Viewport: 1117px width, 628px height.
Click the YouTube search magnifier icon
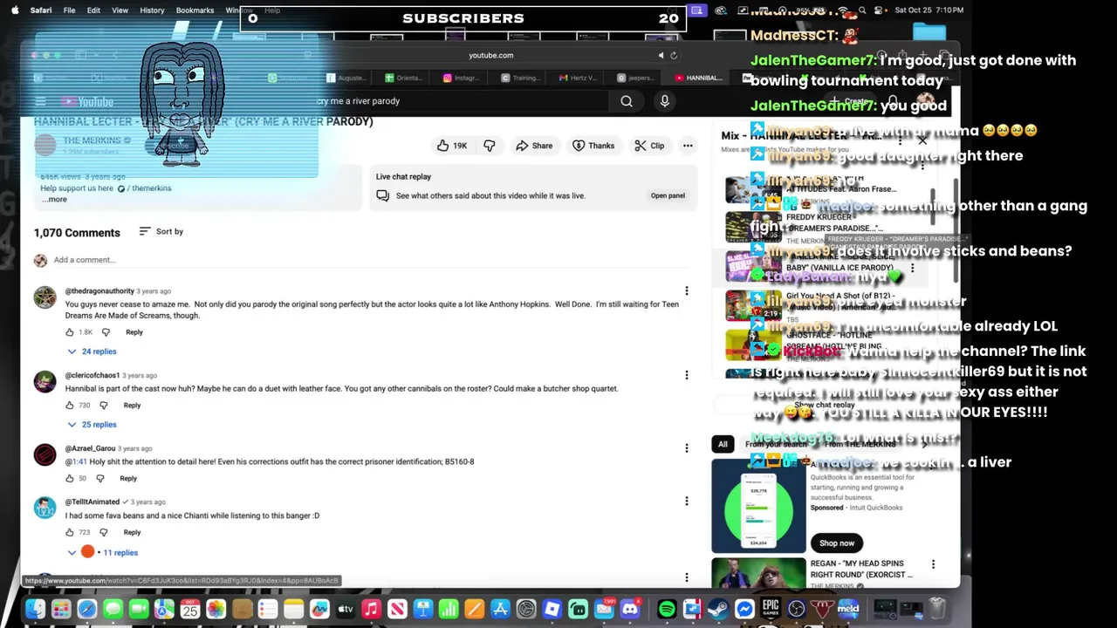click(627, 101)
